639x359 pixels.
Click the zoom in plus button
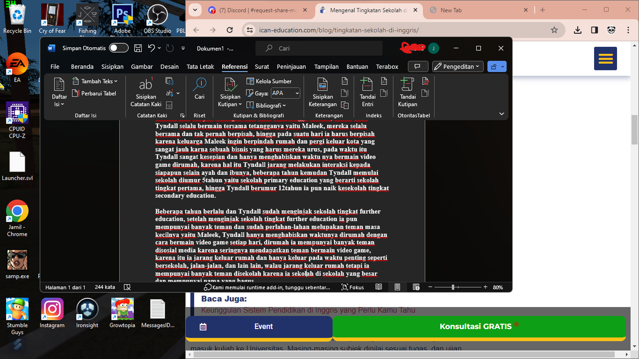tap(485, 287)
